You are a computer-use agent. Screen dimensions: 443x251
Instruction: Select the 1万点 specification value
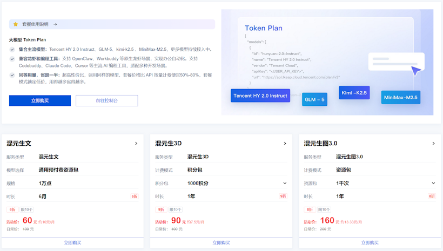(45, 183)
